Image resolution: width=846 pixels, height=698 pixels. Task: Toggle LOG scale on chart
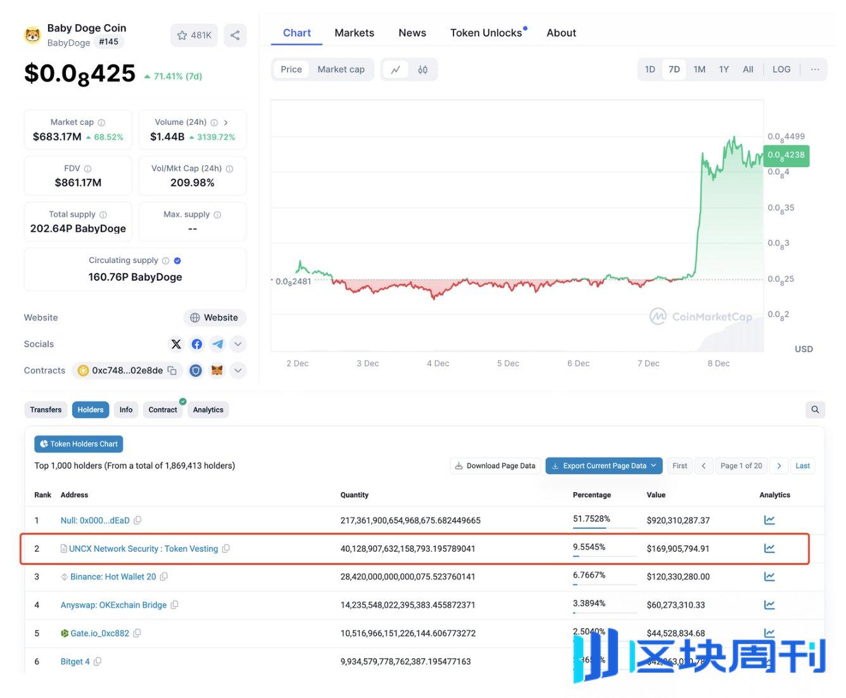click(x=781, y=70)
